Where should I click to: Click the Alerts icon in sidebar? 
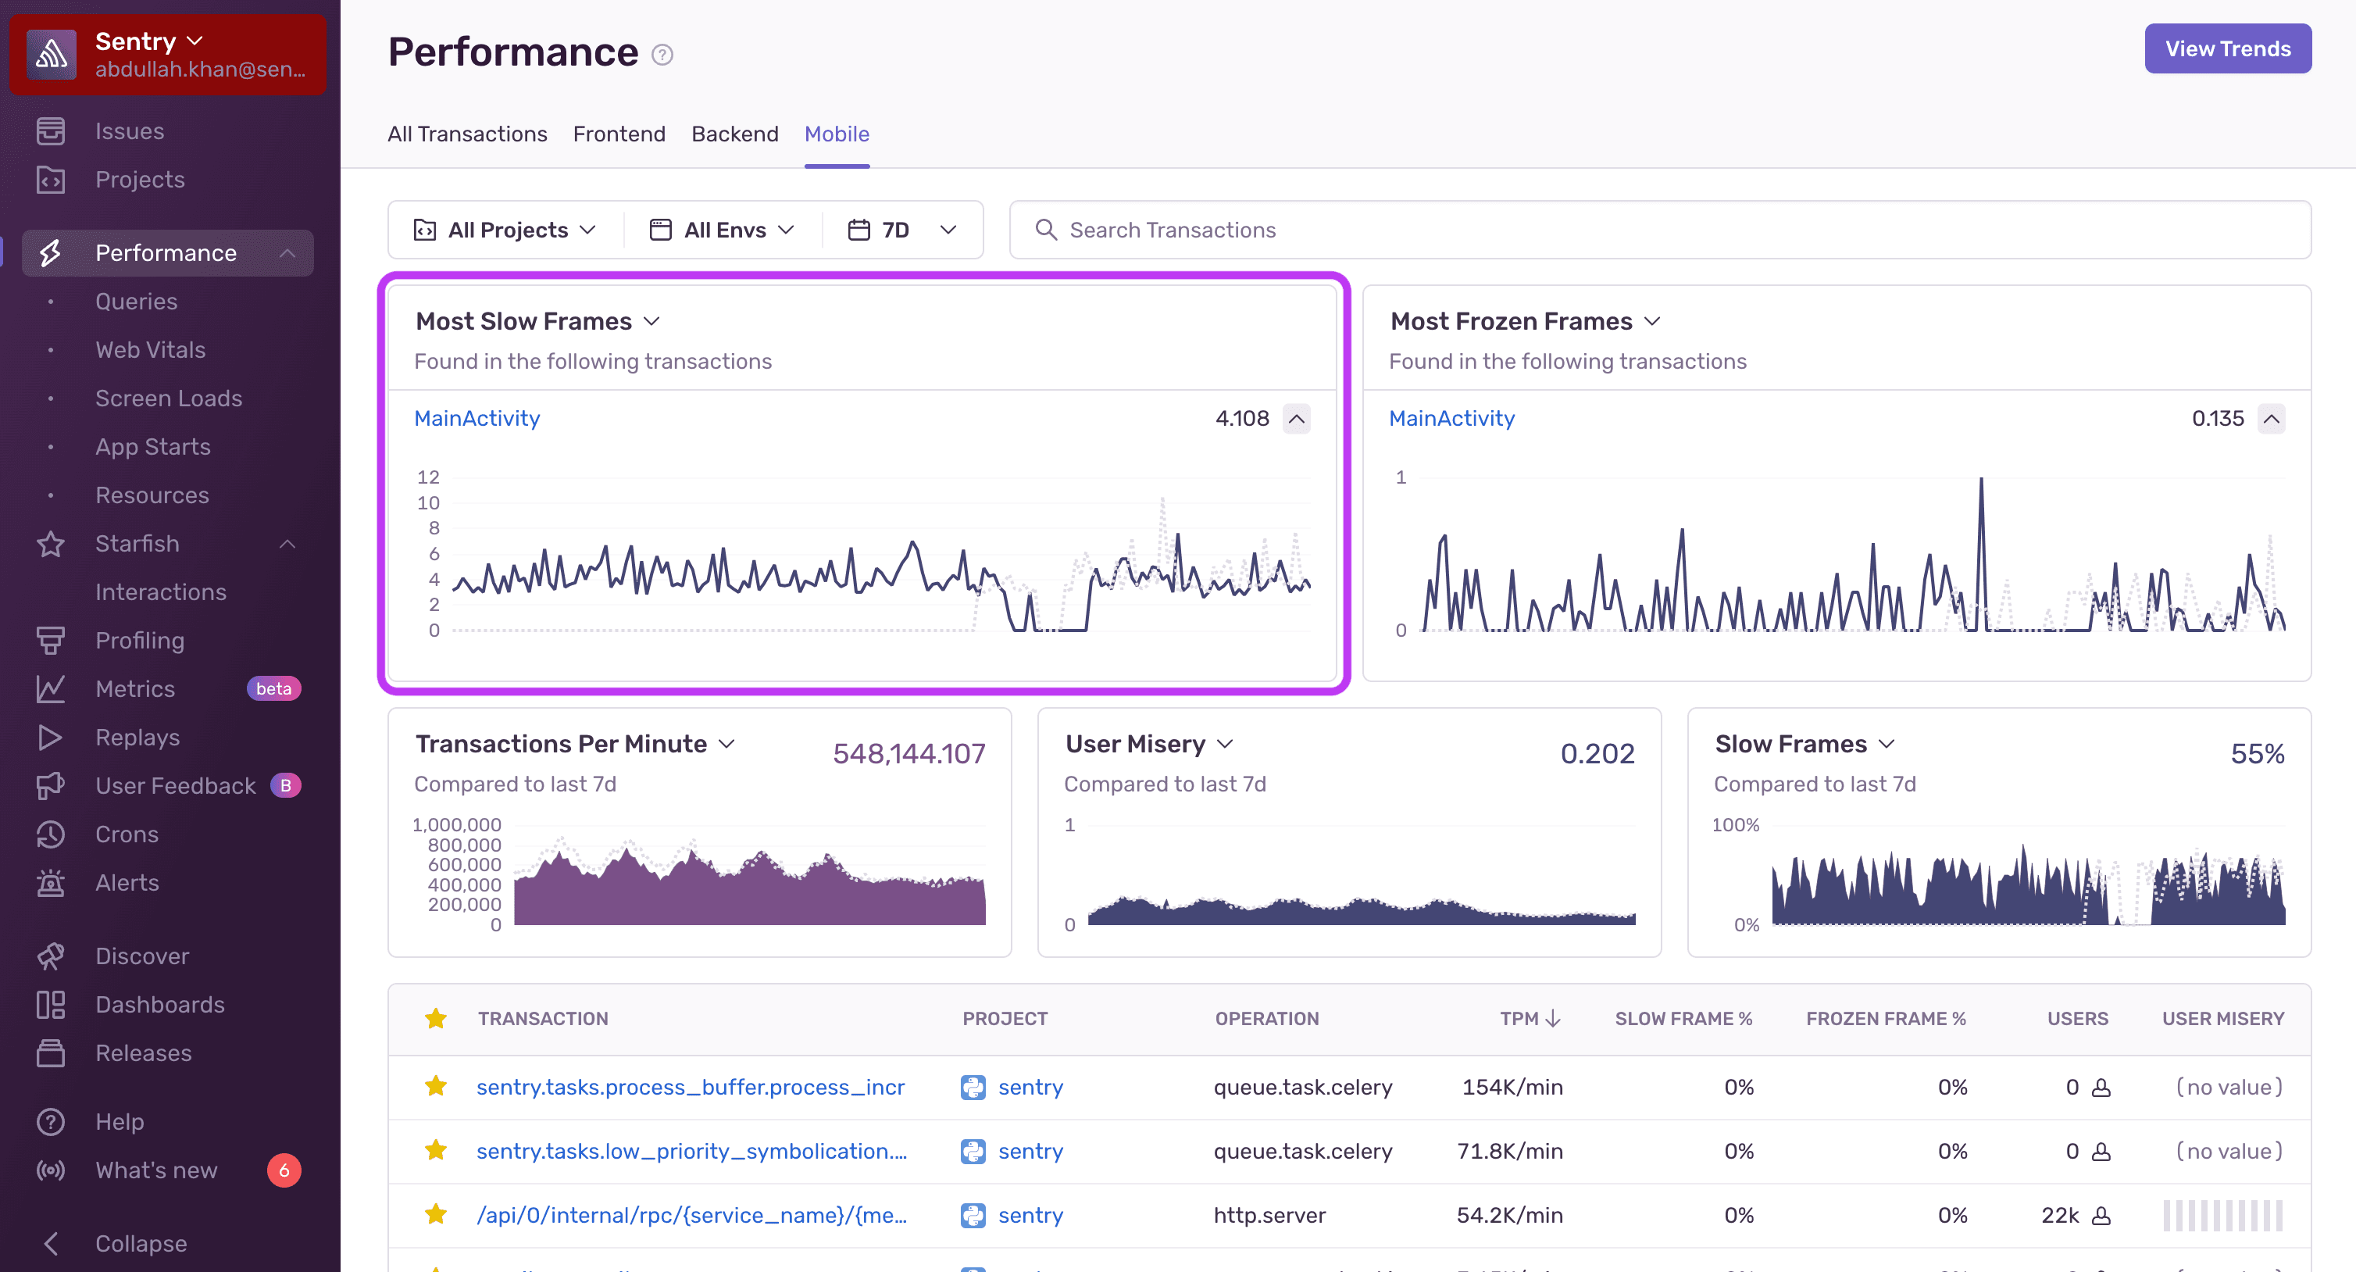coord(52,881)
